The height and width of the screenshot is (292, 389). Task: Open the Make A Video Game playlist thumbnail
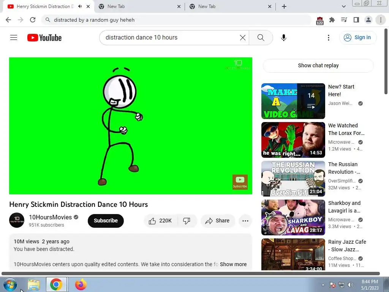[293, 101]
